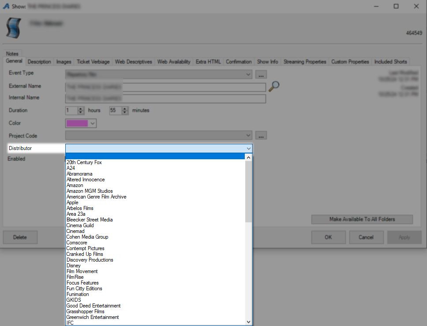This screenshot has width=427, height=326.
Task: Select Discovery Productions
Action: pos(155,260)
